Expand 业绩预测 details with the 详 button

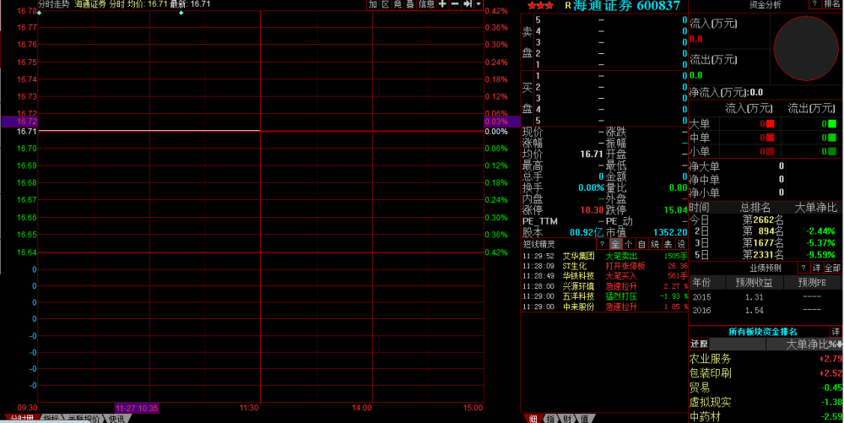pos(816,268)
